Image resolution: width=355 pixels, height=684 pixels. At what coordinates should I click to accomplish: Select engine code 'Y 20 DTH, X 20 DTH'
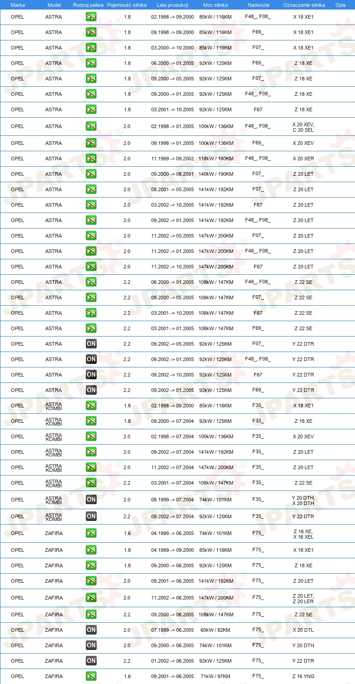click(x=303, y=501)
